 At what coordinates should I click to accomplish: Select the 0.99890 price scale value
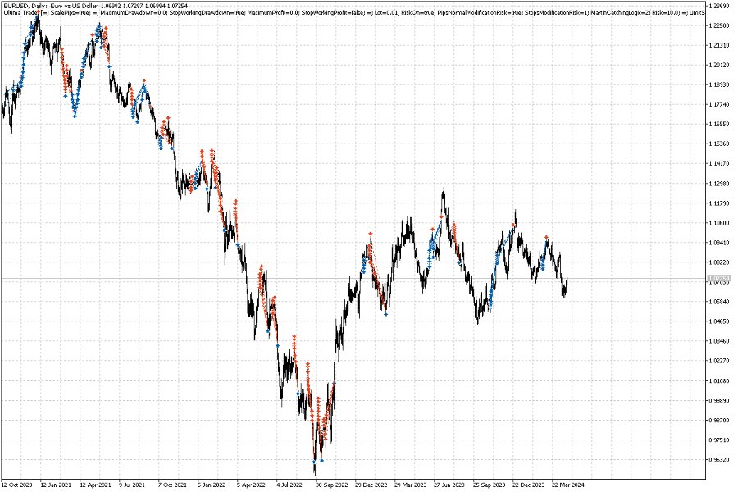719,401
